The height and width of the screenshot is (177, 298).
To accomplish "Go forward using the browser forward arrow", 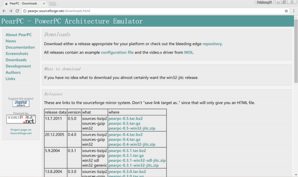I will pos(11,11).
